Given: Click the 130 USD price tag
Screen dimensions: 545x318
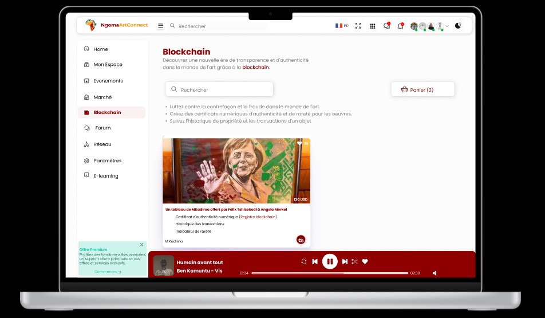Looking at the screenshot, I should pyautogui.click(x=301, y=199).
